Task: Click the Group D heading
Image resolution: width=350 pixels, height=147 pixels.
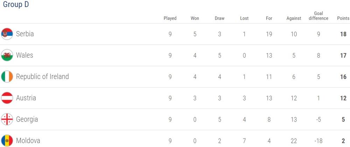Action: click(x=16, y=5)
